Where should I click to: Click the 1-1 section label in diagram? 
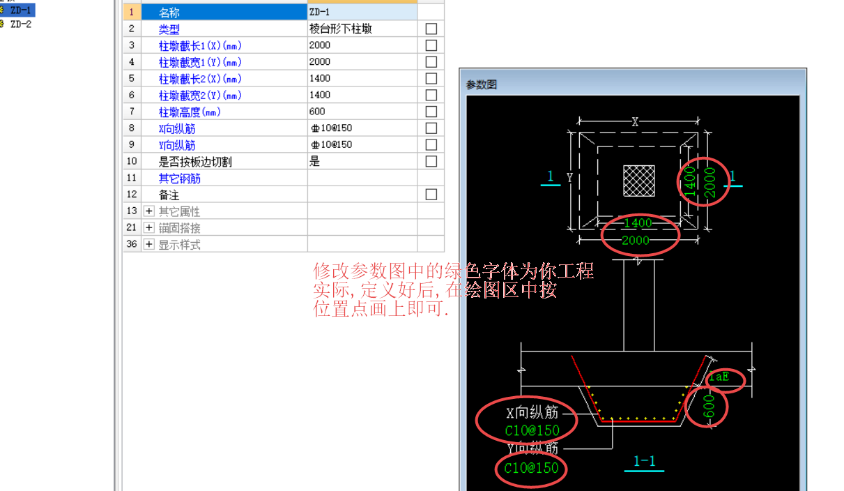644,461
